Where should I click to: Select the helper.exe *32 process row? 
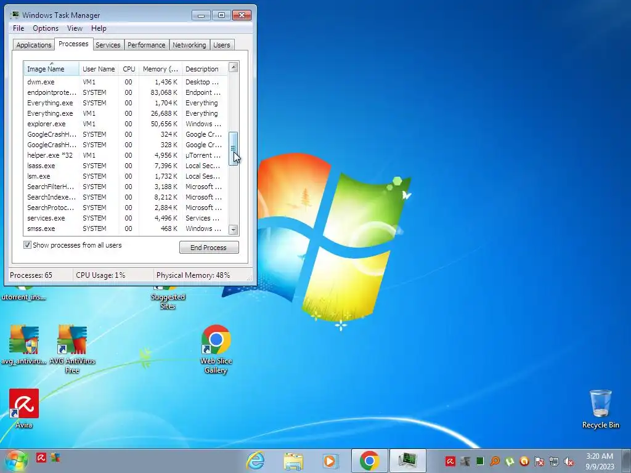pos(126,155)
